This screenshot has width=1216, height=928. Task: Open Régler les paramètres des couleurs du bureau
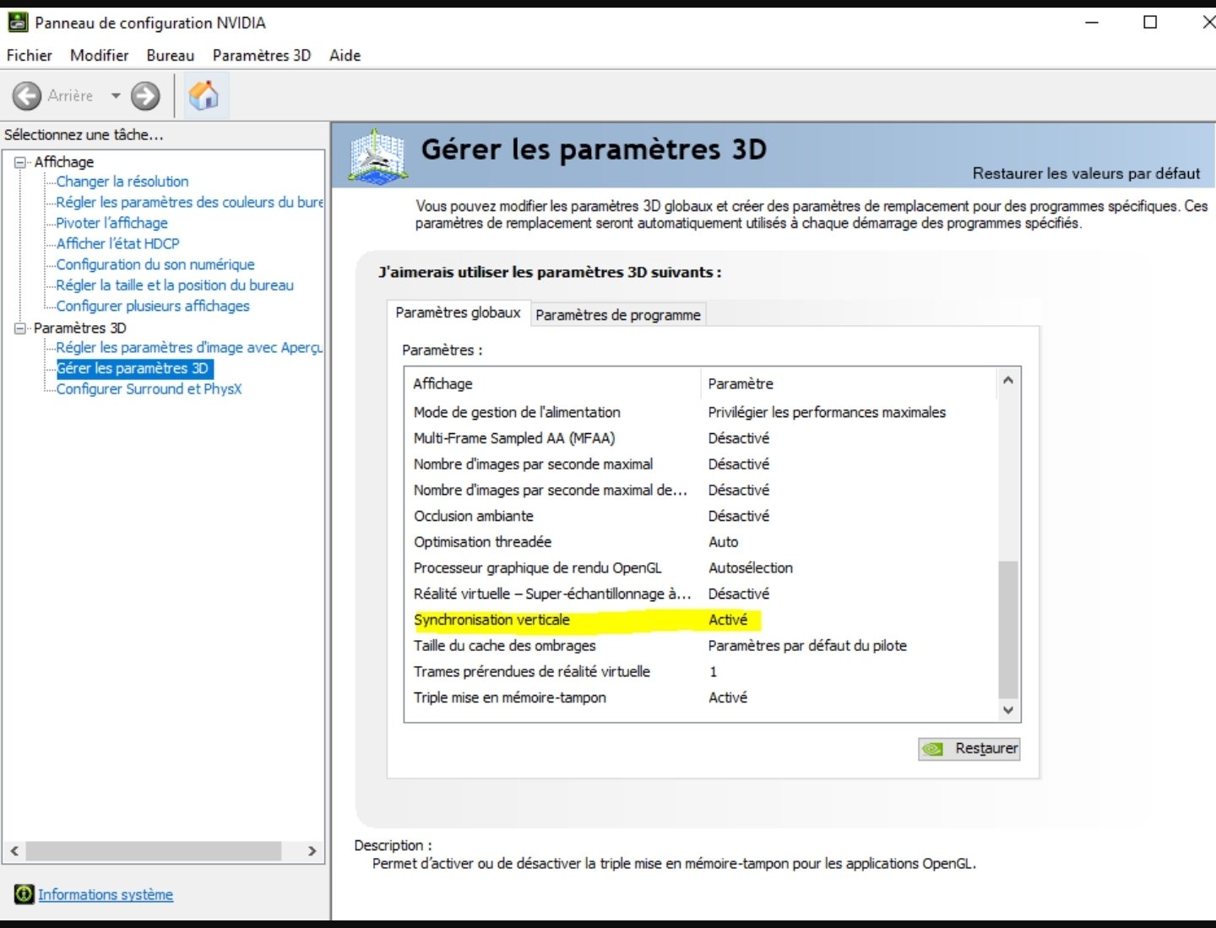(x=190, y=203)
